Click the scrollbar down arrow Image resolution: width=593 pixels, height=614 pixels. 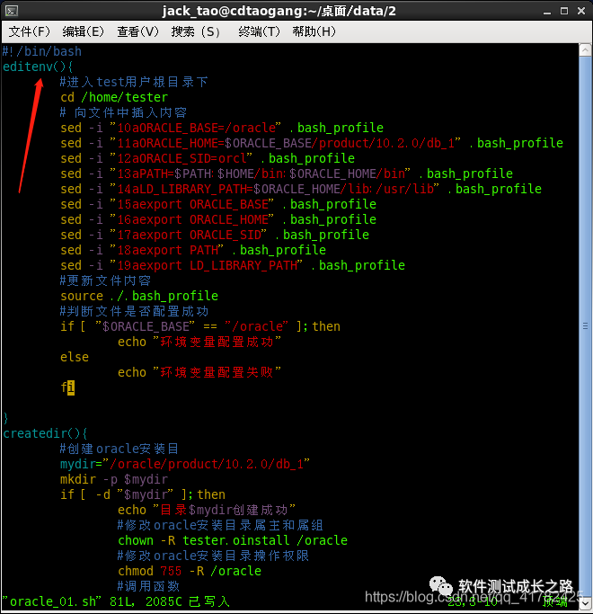[x=585, y=603]
